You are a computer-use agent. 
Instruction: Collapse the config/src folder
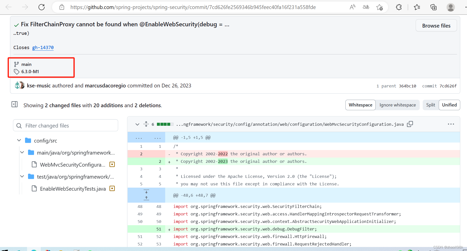[19, 140]
